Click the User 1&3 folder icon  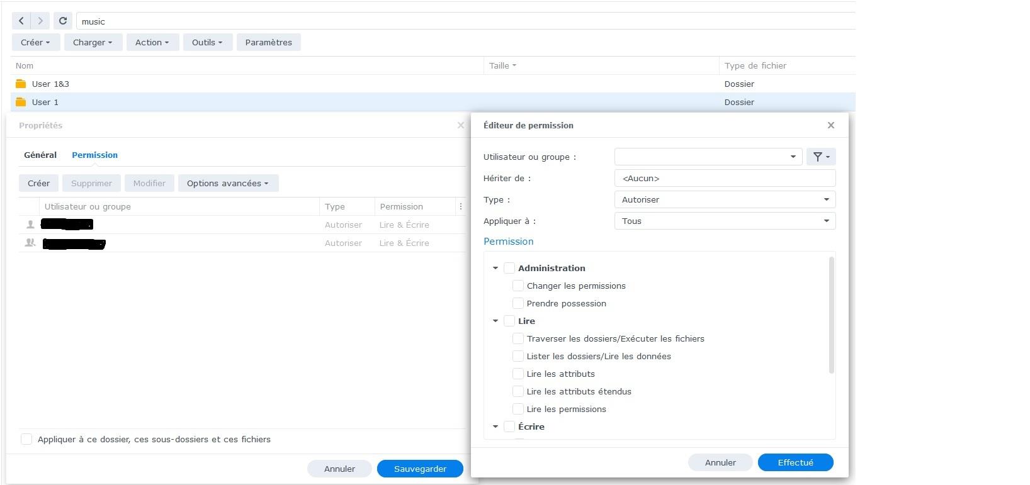pyautogui.click(x=21, y=84)
